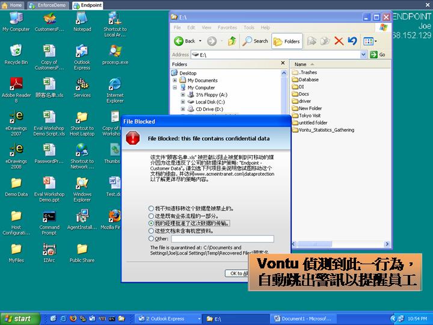
Task: Expand the 3½ Floppy (A:) node
Action: click(183, 95)
